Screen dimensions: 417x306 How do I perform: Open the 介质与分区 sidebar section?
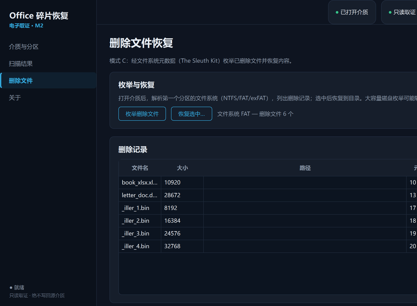[48, 46]
